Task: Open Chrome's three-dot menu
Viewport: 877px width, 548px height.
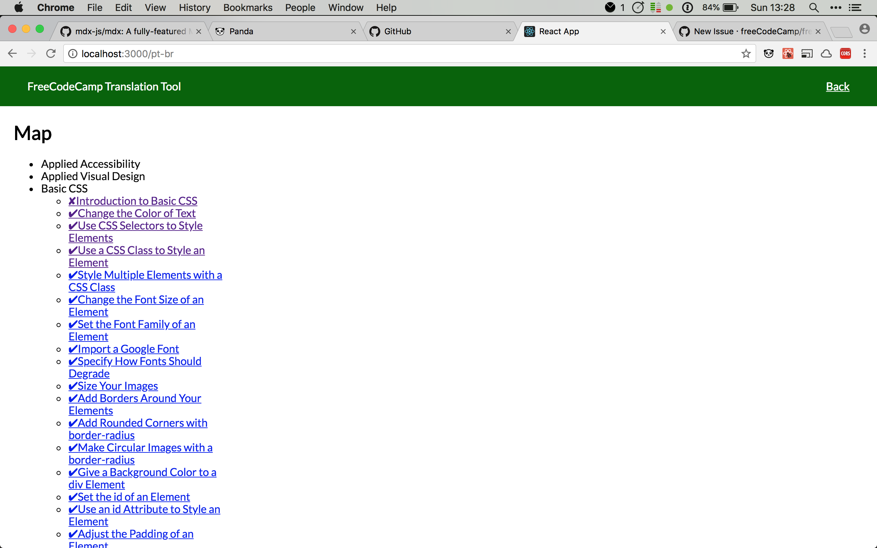Action: 865,54
